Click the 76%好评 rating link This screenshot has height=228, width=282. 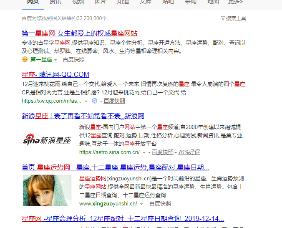click(189, 152)
